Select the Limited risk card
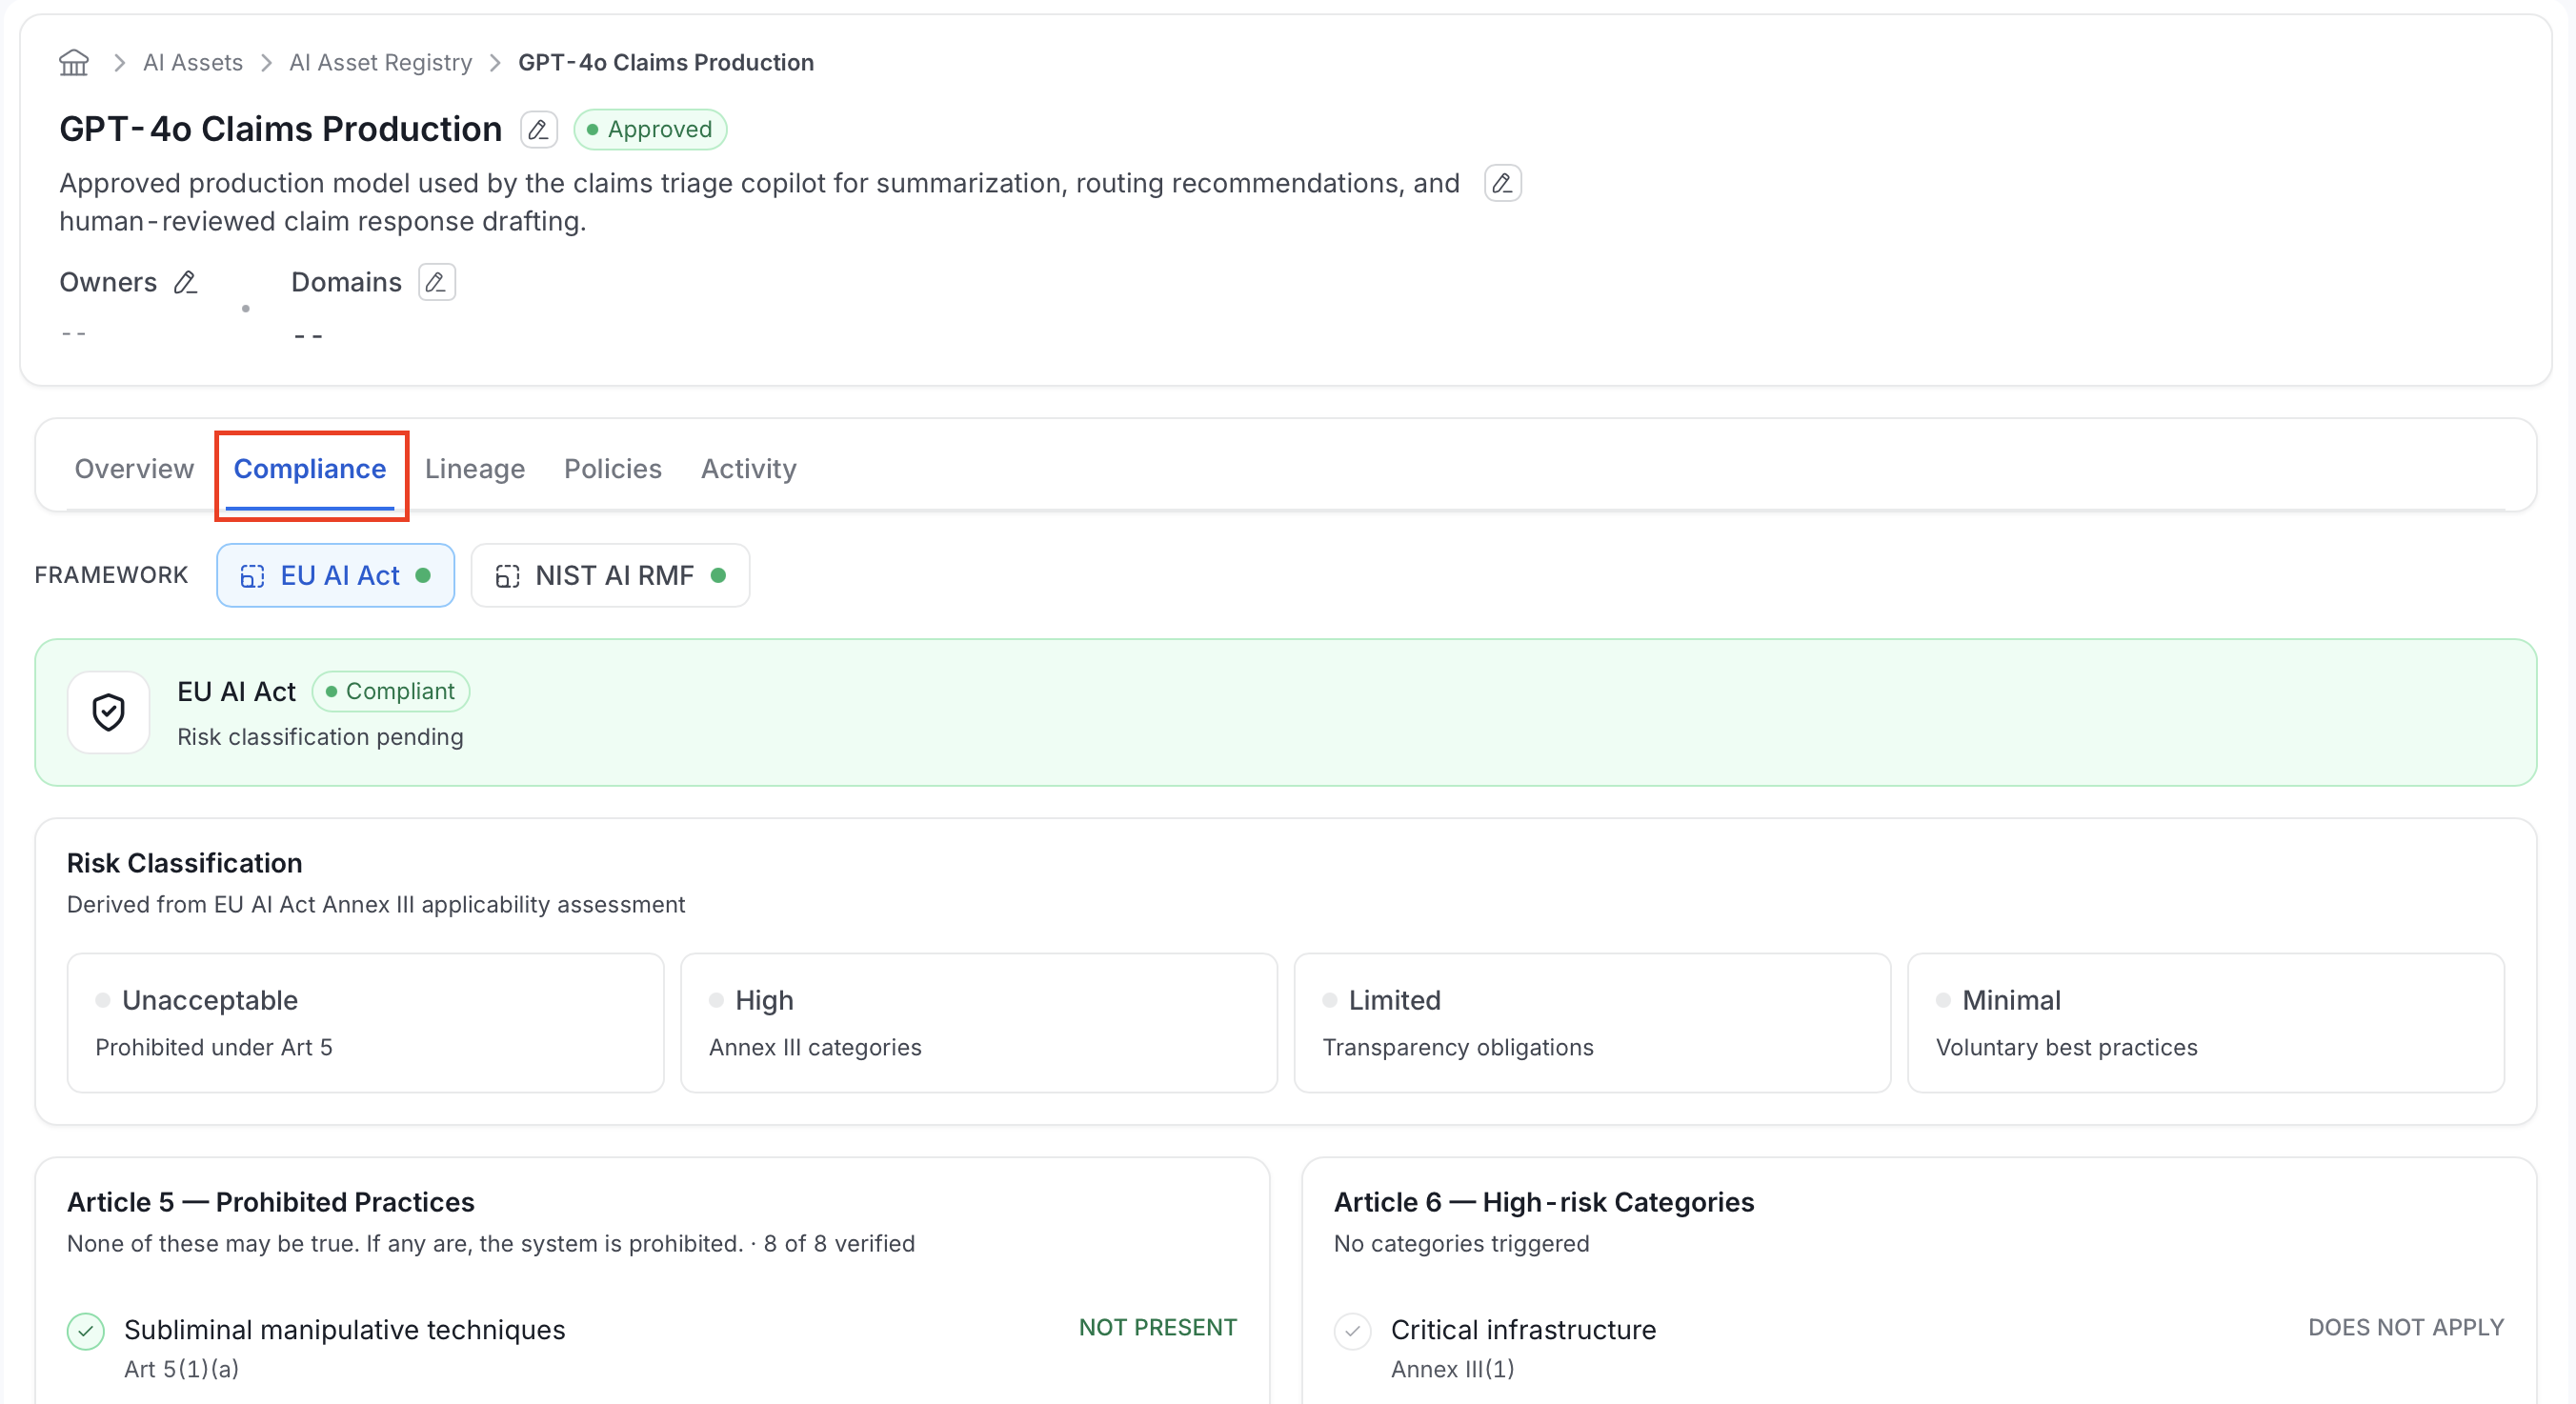Image resolution: width=2576 pixels, height=1404 pixels. [x=1592, y=1023]
